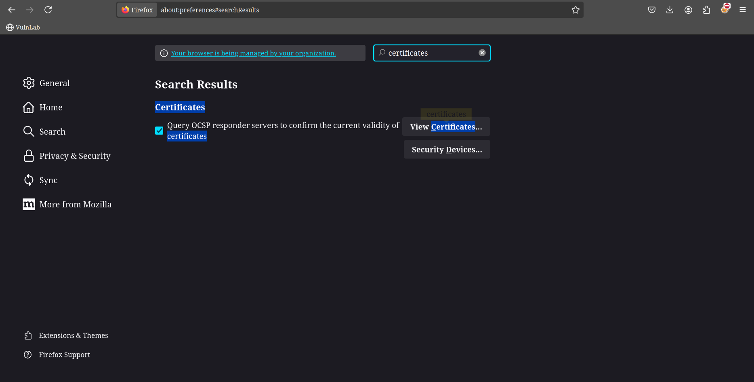This screenshot has height=382, width=754.
Task: Click the Privacy padlock icon
Action: coord(29,156)
